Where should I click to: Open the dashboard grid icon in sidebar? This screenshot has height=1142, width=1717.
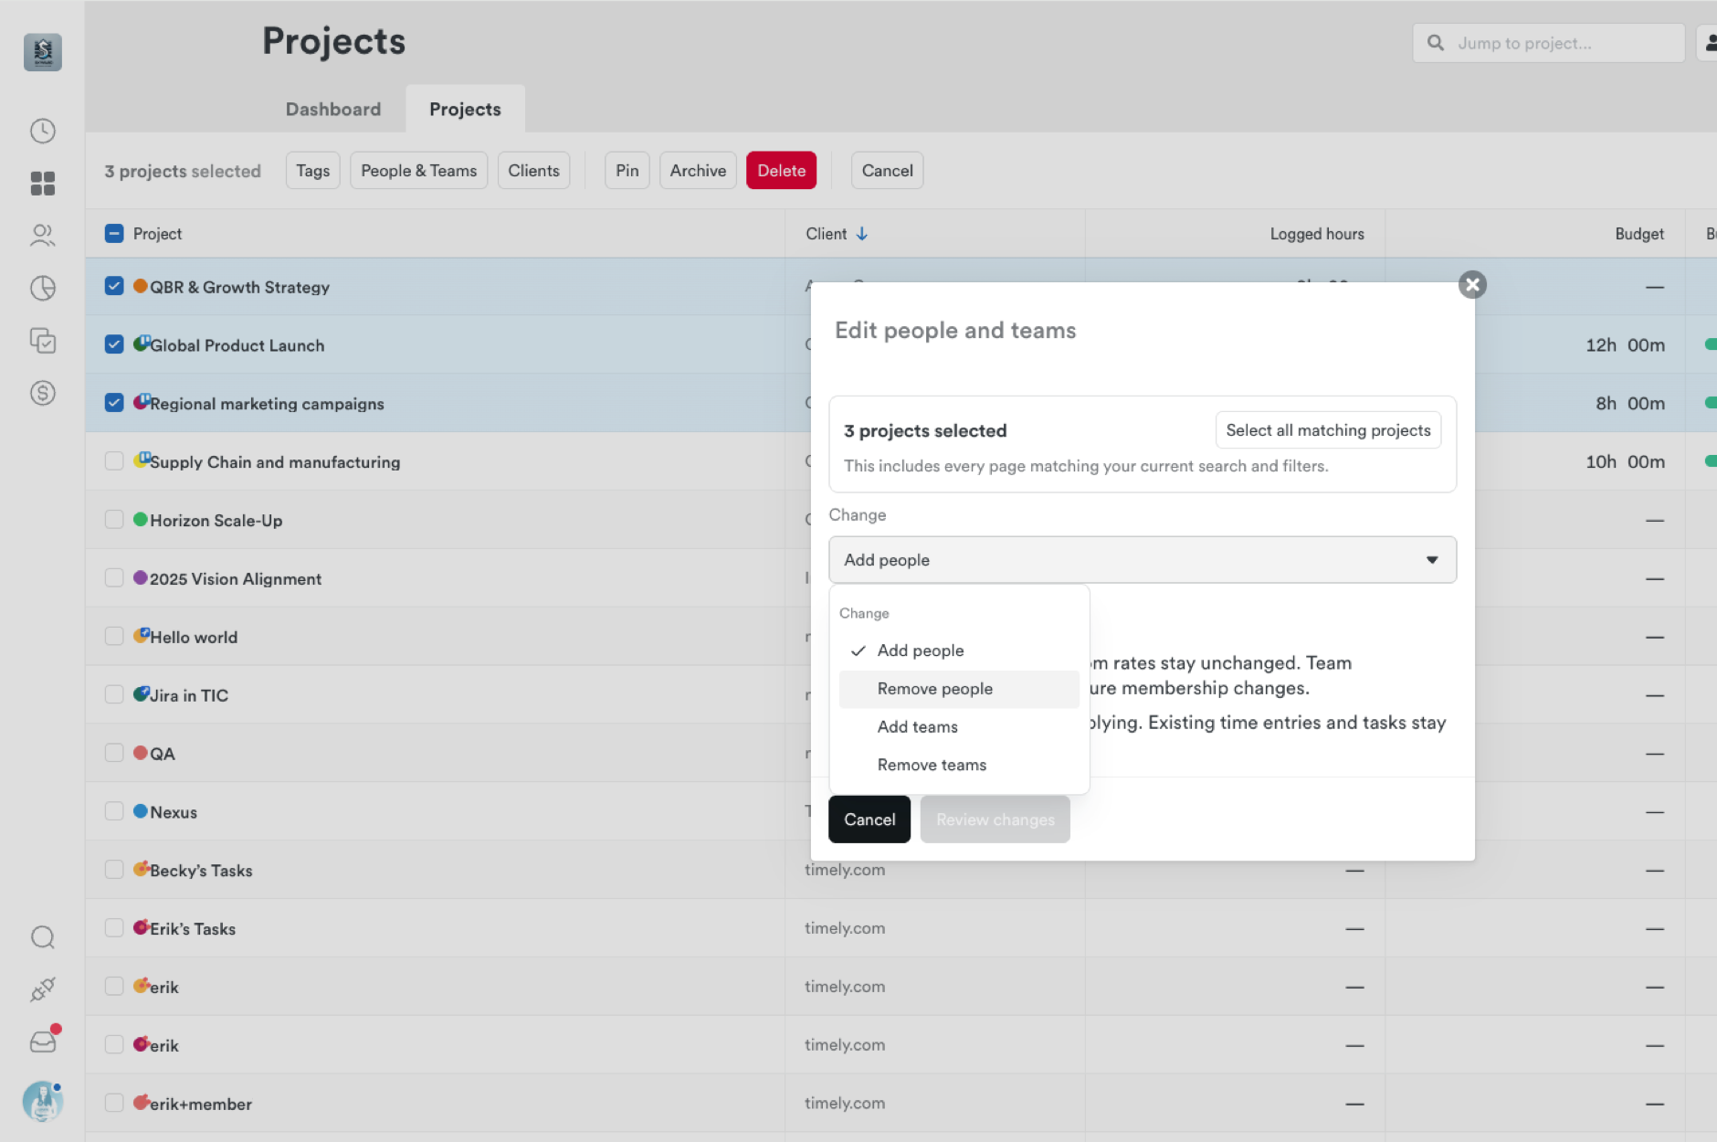click(43, 184)
